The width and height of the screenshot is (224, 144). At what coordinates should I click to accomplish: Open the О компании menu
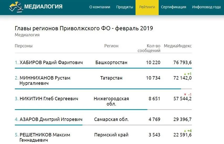(100, 7)
